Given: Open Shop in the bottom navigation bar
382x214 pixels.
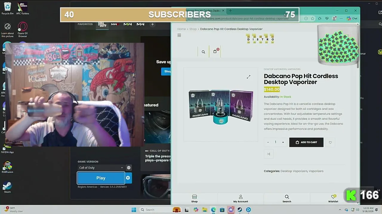Looking at the screenshot, I should click(x=194, y=199).
